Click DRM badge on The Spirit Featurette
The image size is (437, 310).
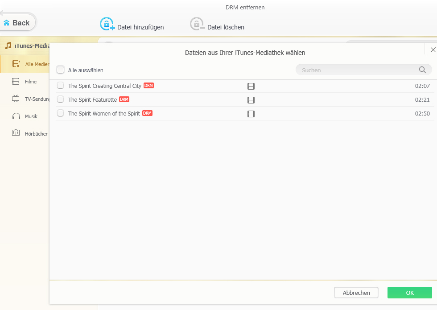[x=124, y=99]
